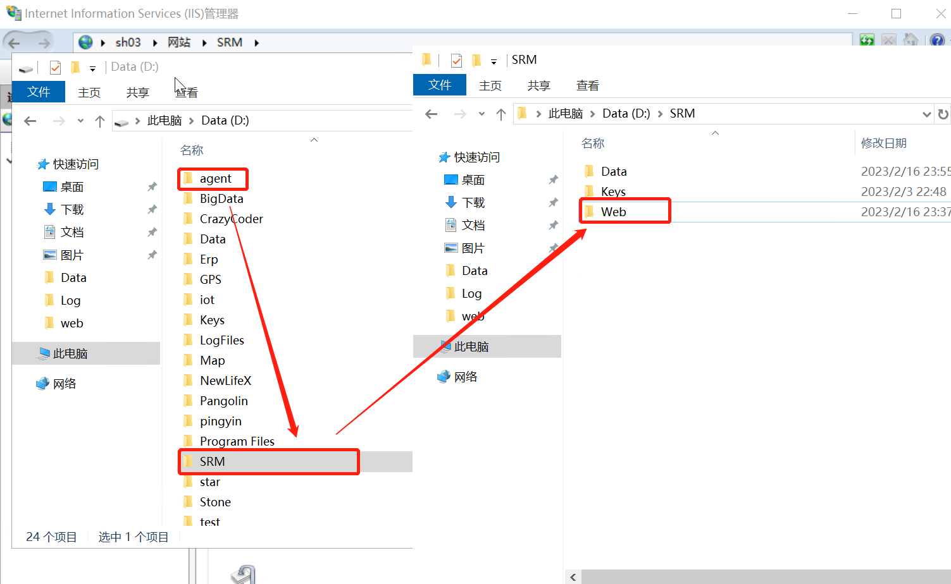
Task: Expand the 网站 breadcrumb arrow in IIS address bar
Action: (204, 43)
